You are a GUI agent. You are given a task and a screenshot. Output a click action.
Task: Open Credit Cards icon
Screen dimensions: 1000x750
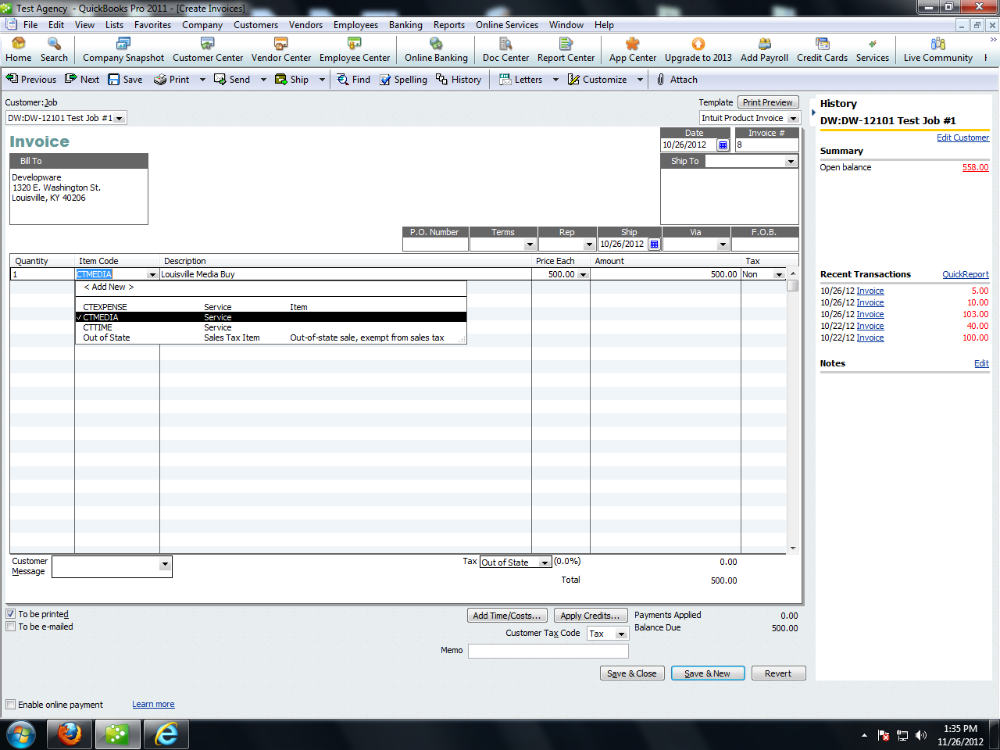[822, 50]
